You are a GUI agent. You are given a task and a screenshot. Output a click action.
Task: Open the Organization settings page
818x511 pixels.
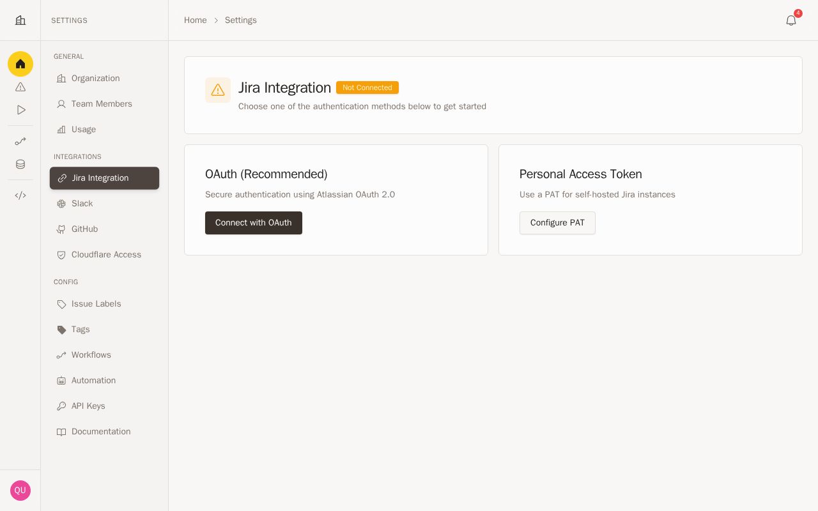point(104,79)
